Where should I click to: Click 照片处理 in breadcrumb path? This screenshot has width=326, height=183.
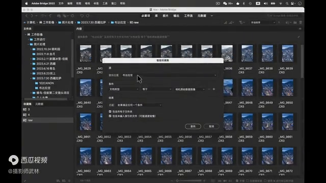click(x=68, y=22)
